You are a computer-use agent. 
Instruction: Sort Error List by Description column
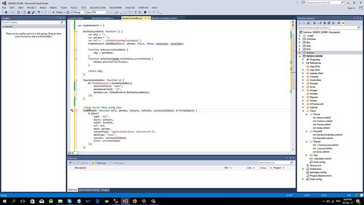pyautogui.click(x=81, y=167)
